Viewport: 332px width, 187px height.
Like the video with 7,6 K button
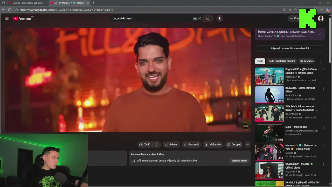144,145
